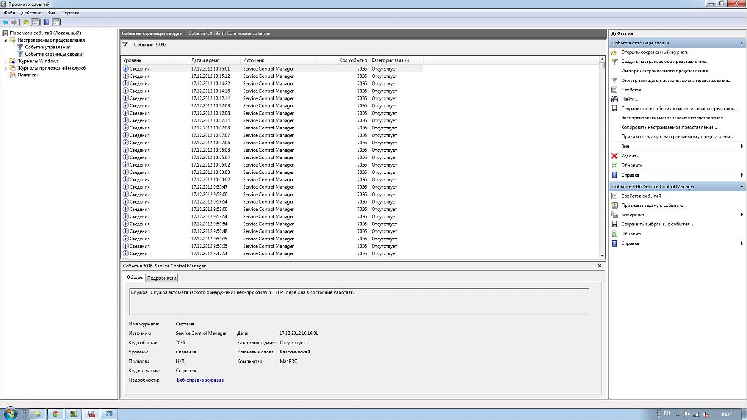Viewport: 747px width, 420px height.
Task: Toggle the console tree toolbar icon
Action: click(35, 22)
